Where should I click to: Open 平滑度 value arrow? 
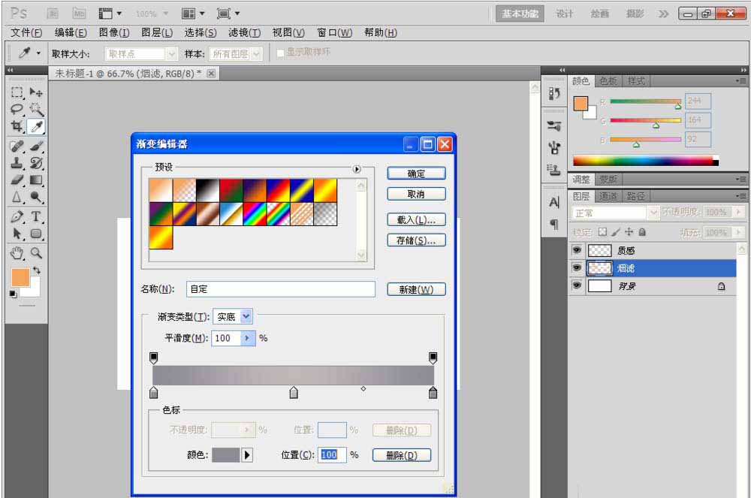247,338
